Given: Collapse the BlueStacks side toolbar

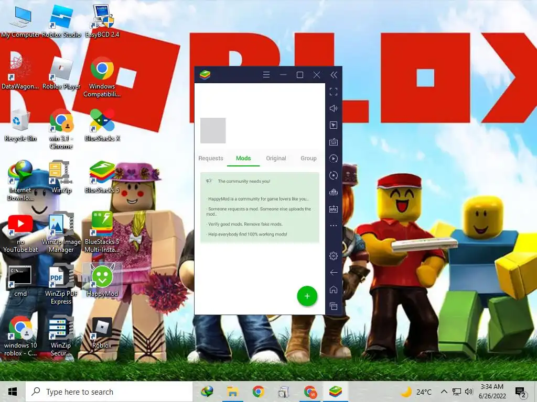Looking at the screenshot, I should point(334,74).
